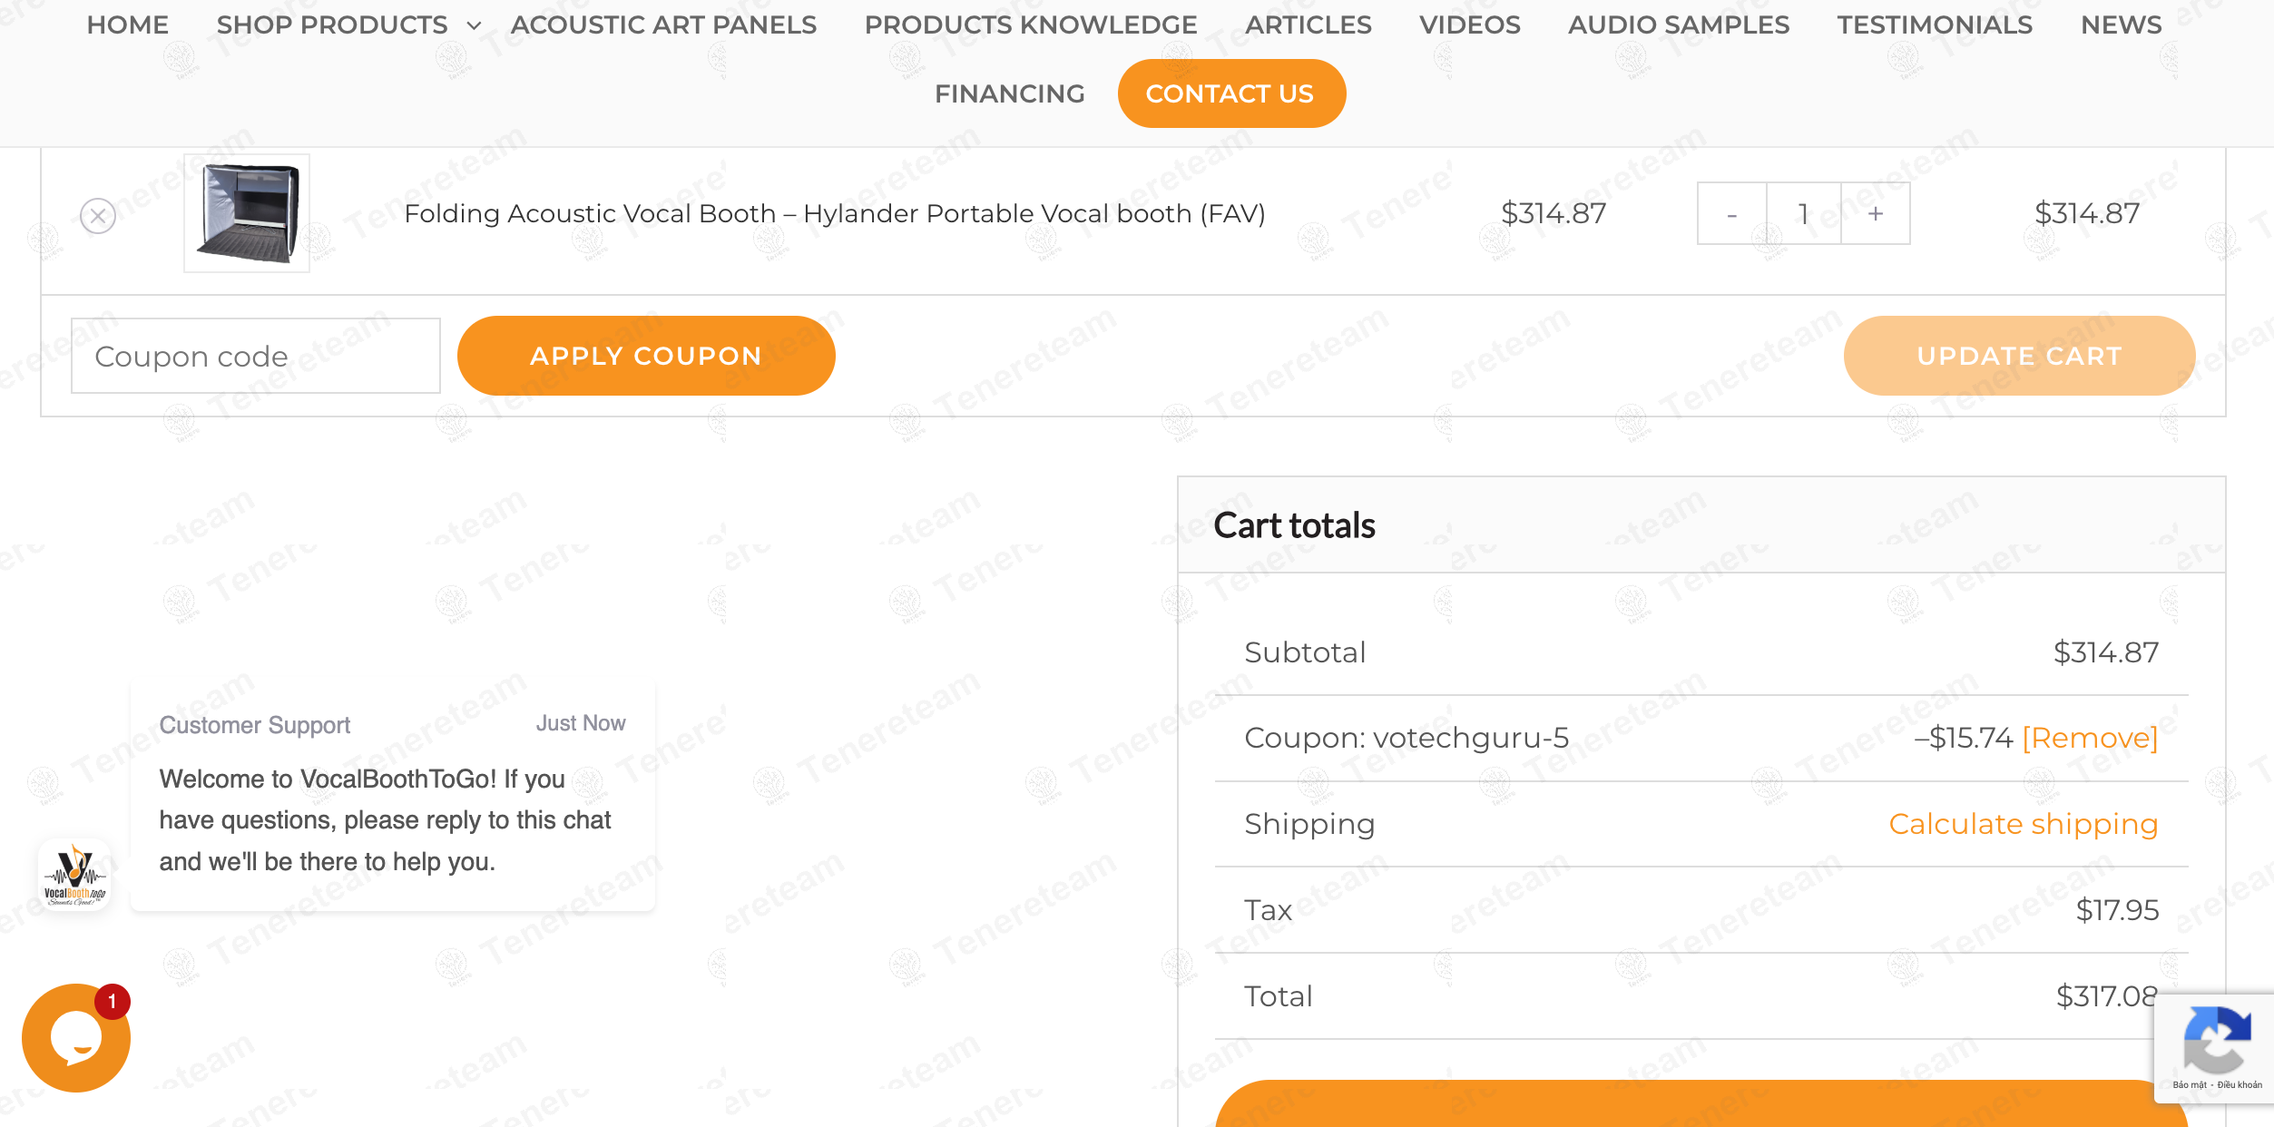The width and height of the screenshot is (2274, 1127).
Task: Focus the Coupon code input field
Action: pos(256,356)
